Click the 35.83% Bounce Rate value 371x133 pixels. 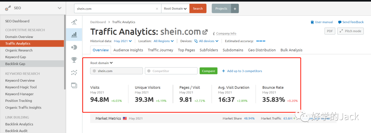click(x=273, y=100)
